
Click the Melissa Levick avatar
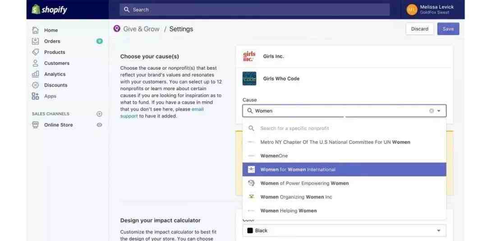tap(412, 9)
